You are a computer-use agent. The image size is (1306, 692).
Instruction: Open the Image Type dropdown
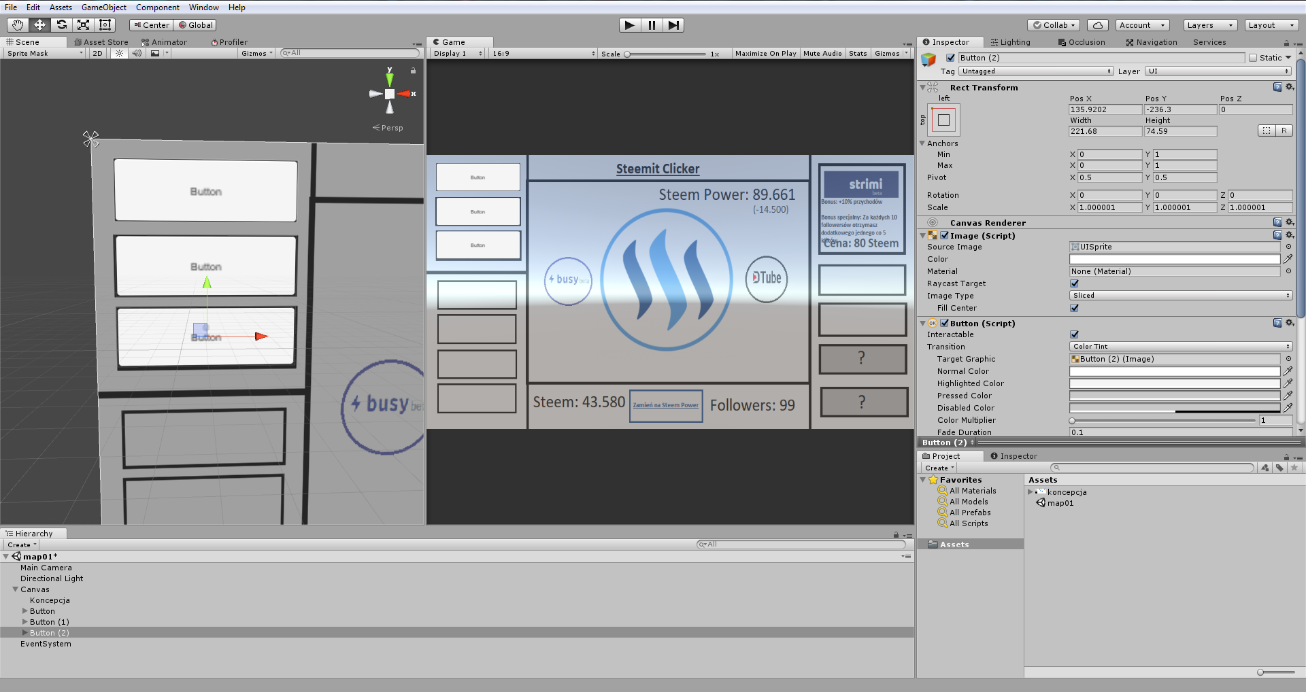[1180, 296]
